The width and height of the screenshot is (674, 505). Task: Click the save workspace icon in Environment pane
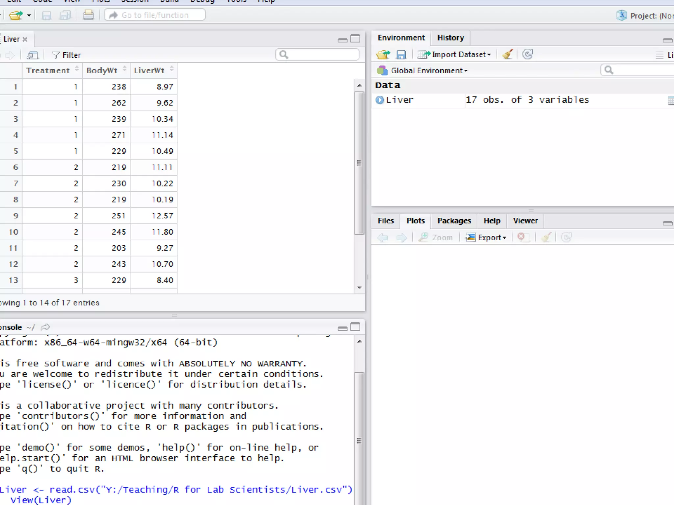click(401, 55)
